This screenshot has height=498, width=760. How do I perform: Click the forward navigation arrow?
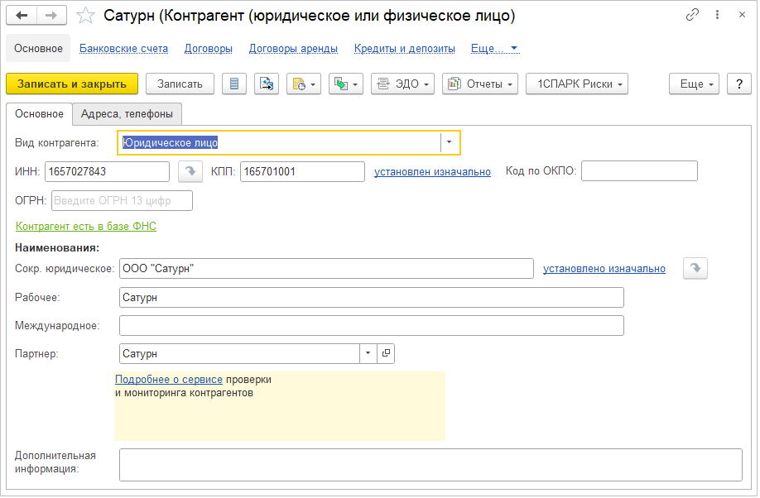click(x=51, y=16)
